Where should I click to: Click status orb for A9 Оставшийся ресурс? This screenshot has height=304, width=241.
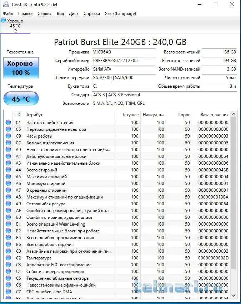coord(8,204)
